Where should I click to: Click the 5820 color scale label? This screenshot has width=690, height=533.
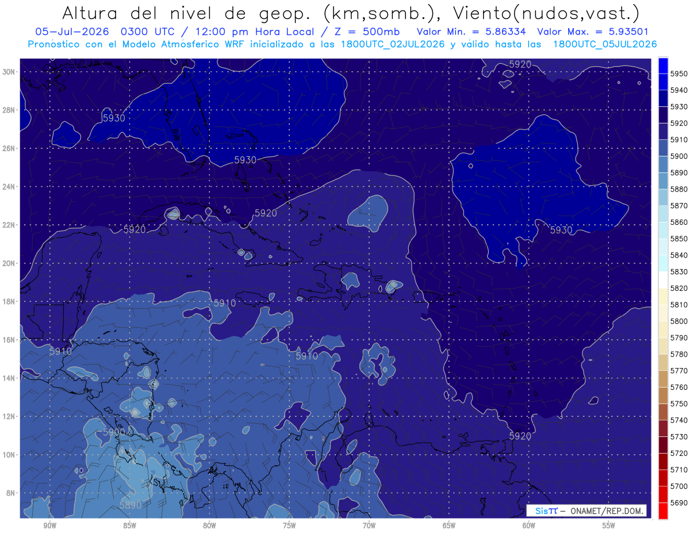pyautogui.click(x=680, y=288)
